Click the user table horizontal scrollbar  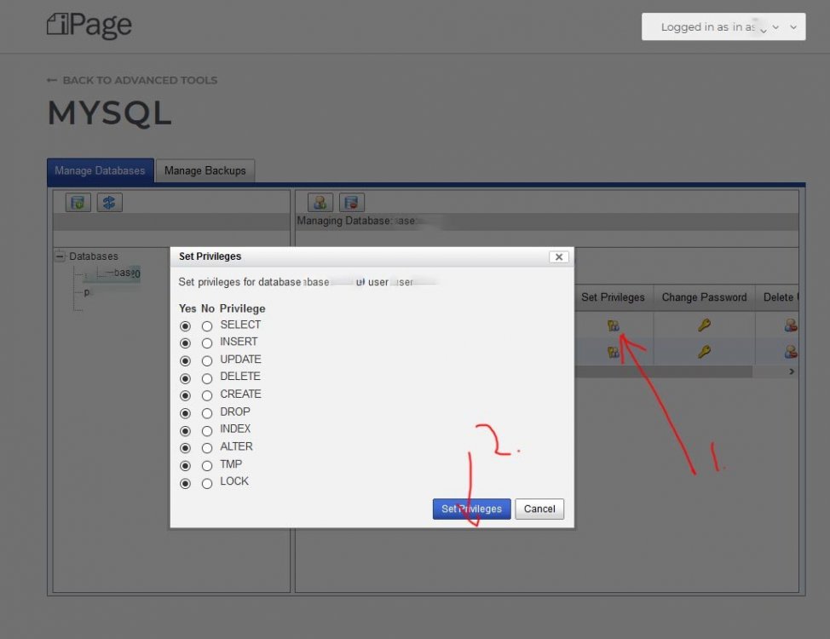pos(663,371)
